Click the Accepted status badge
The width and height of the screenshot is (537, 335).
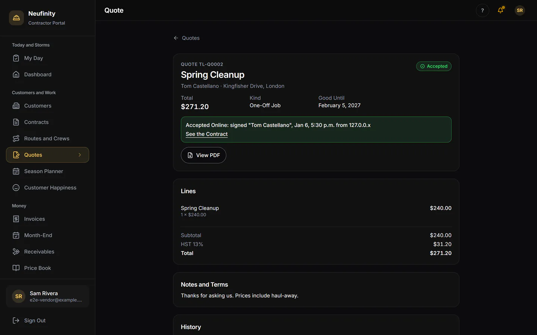434,66
